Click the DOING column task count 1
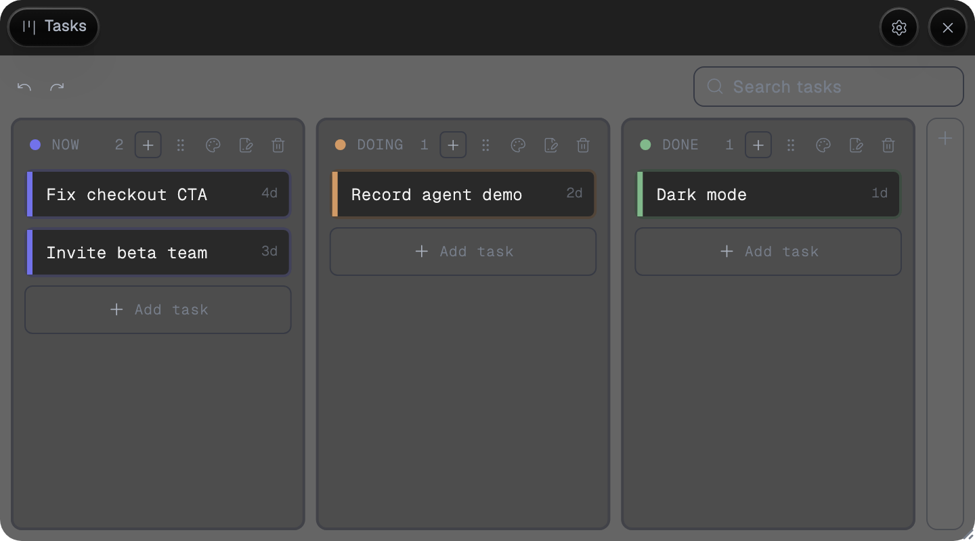This screenshot has width=975, height=541. (x=425, y=145)
